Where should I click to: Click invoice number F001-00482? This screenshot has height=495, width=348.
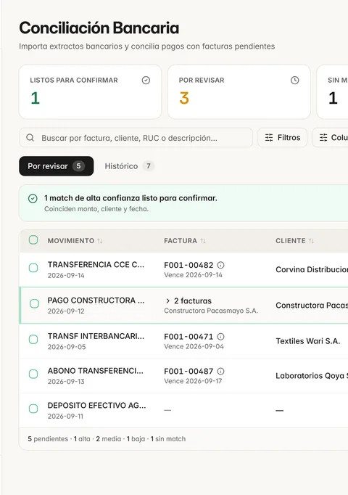click(x=188, y=265)
